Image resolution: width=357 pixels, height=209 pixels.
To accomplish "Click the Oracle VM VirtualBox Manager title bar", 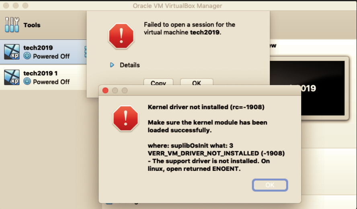I will tap(177, 6).
